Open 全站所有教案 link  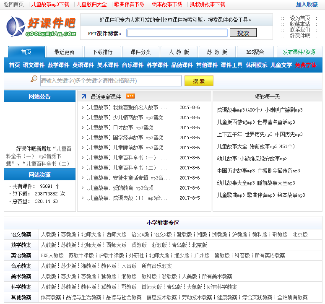coord(292,298)
